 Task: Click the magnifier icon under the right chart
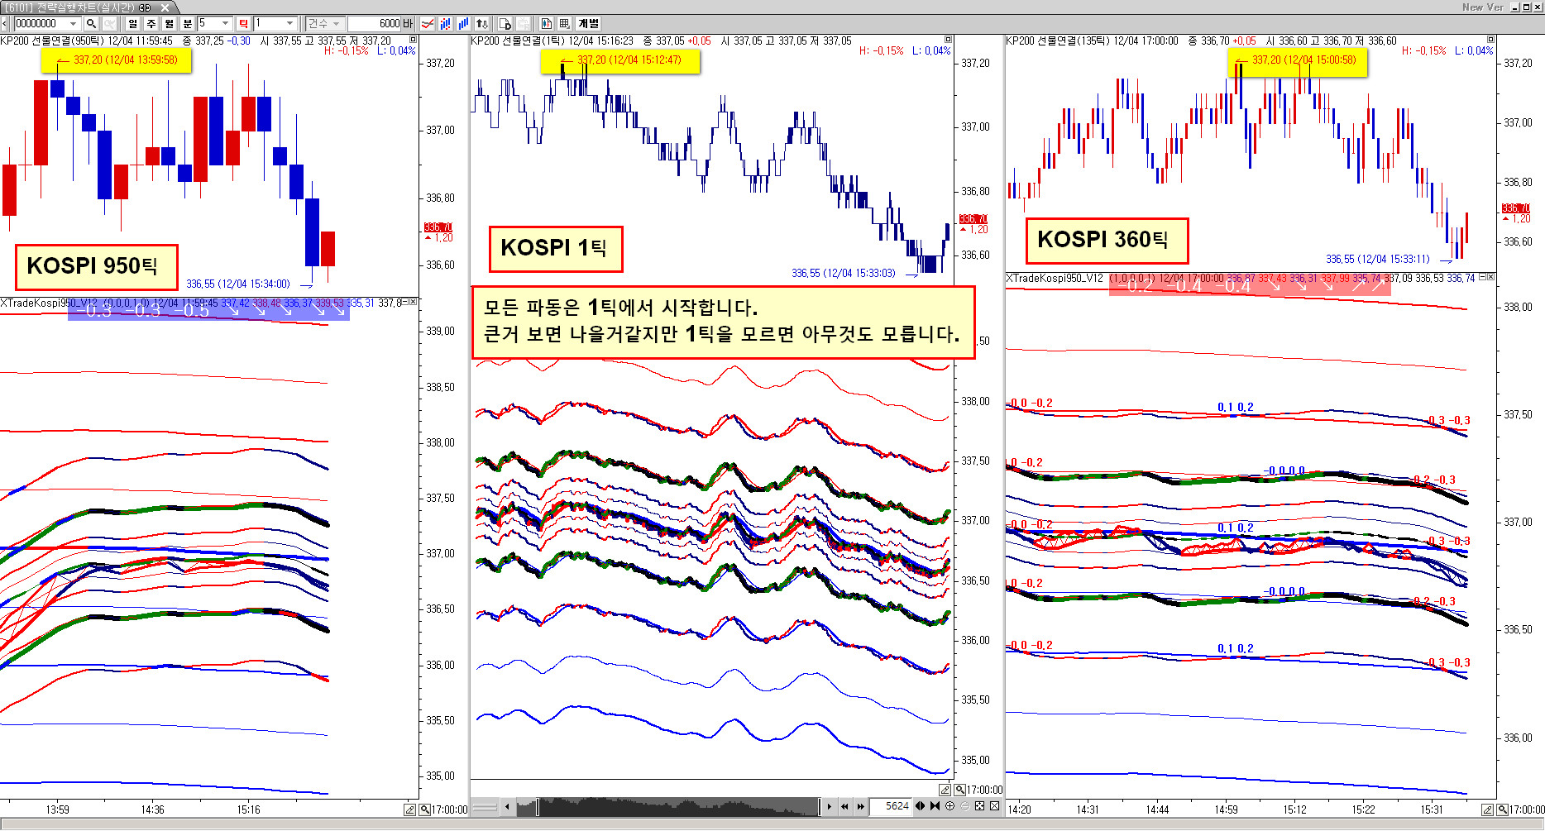point(1502,810)
